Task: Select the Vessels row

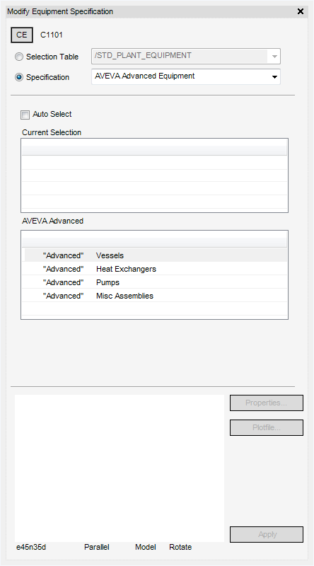Action: tap(156, 255)
